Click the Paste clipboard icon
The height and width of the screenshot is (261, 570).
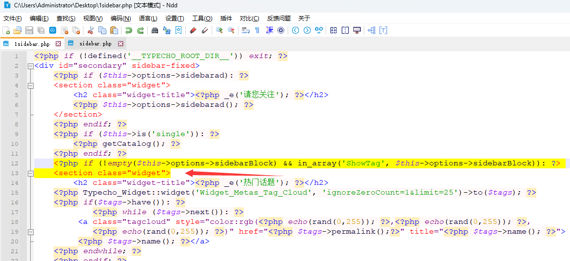(x=114, y=30)
